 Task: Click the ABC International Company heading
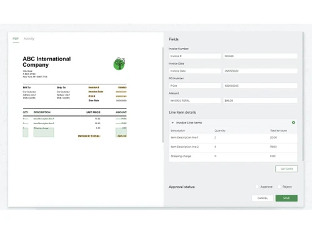47,62
